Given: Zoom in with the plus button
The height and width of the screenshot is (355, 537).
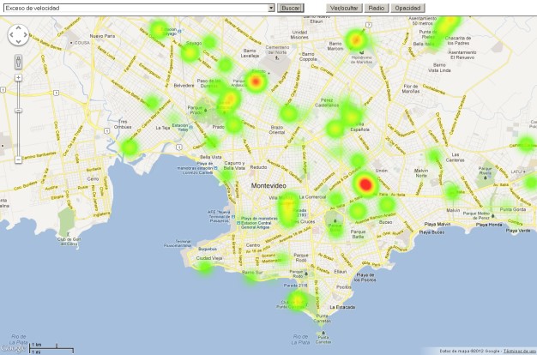Looking at the screenshot, I should pyautogui.click(x=18, y=78).
